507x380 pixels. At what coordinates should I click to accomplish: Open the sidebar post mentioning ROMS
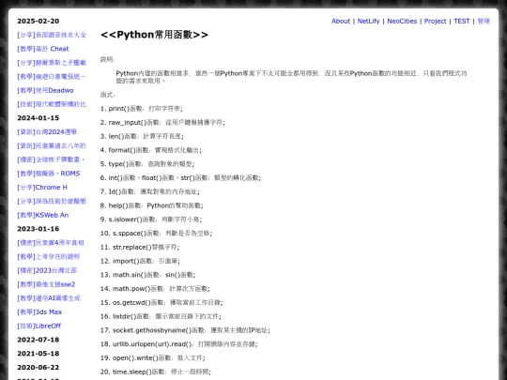(x=49, y=174)
